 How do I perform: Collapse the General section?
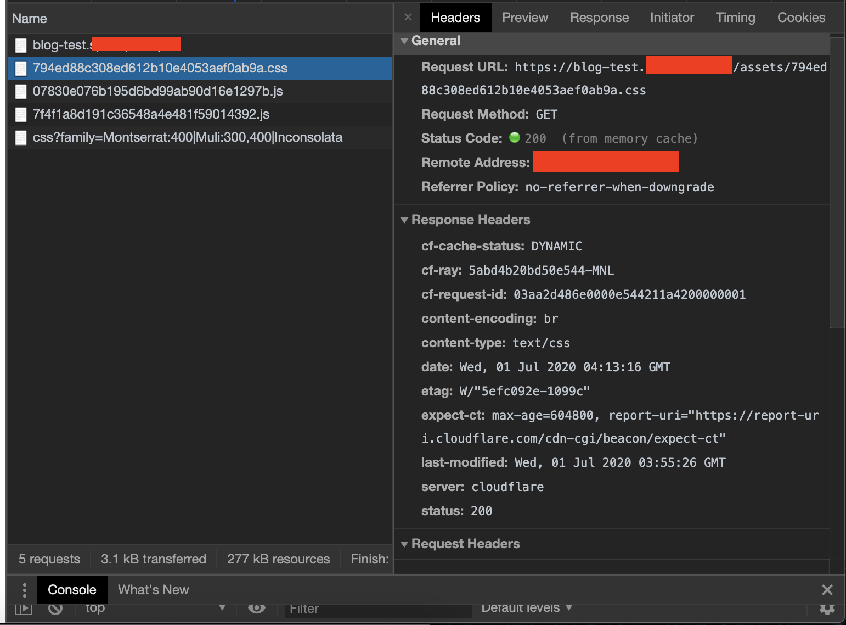[x=404, y=41]
